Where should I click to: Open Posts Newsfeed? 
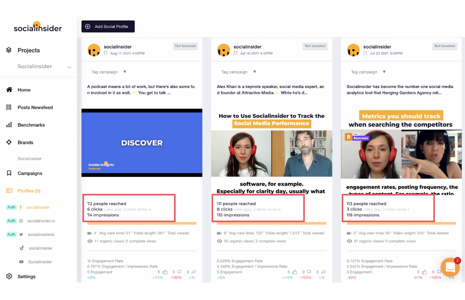[x=35, y=108]
